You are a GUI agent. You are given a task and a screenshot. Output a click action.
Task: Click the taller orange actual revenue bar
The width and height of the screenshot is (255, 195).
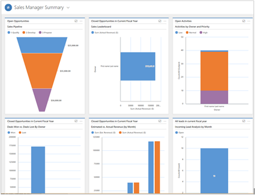point(157,167)
